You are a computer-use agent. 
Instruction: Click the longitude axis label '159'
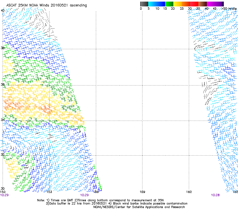[x=142, y=192]
